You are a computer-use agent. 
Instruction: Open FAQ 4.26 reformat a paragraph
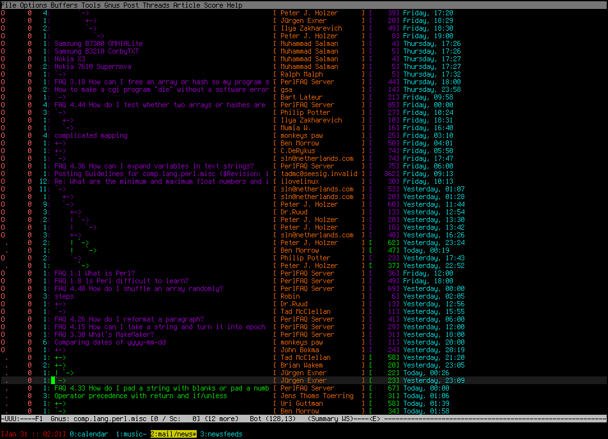click(x=129, y=319)
